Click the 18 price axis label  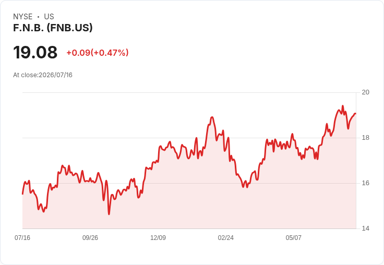click(x=365, y=138)
